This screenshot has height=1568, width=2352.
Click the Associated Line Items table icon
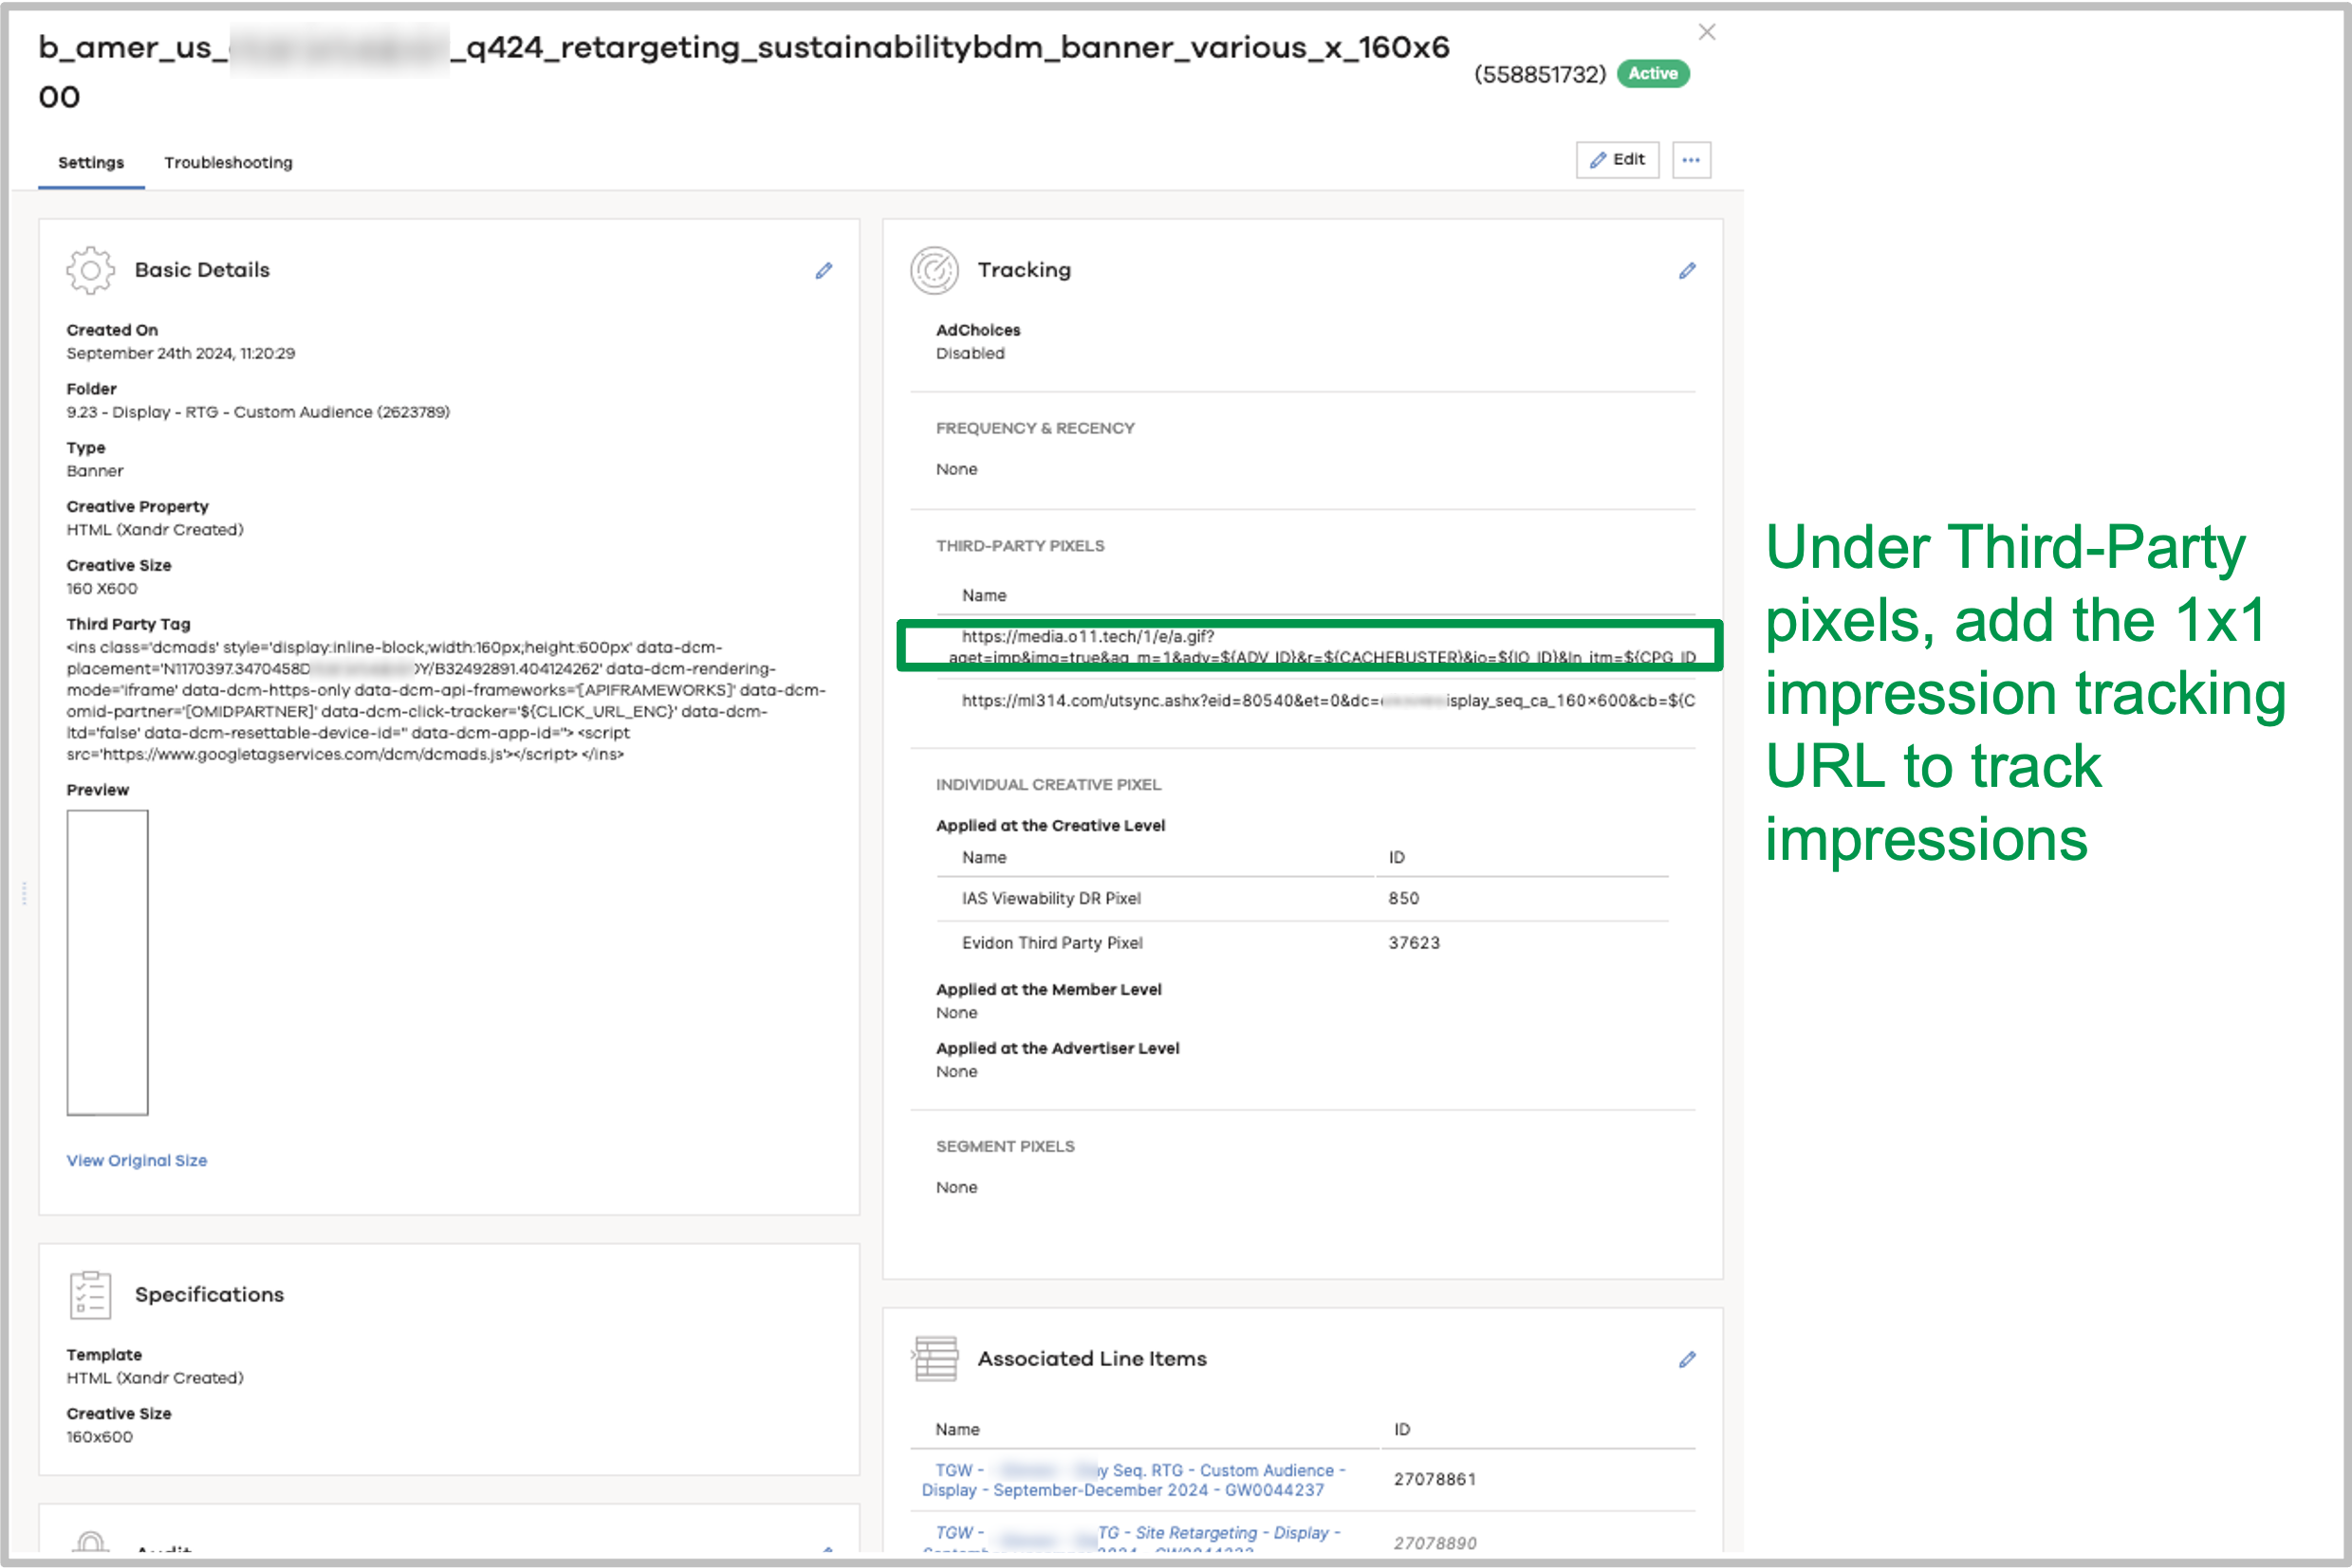(x=935, y=1359)
